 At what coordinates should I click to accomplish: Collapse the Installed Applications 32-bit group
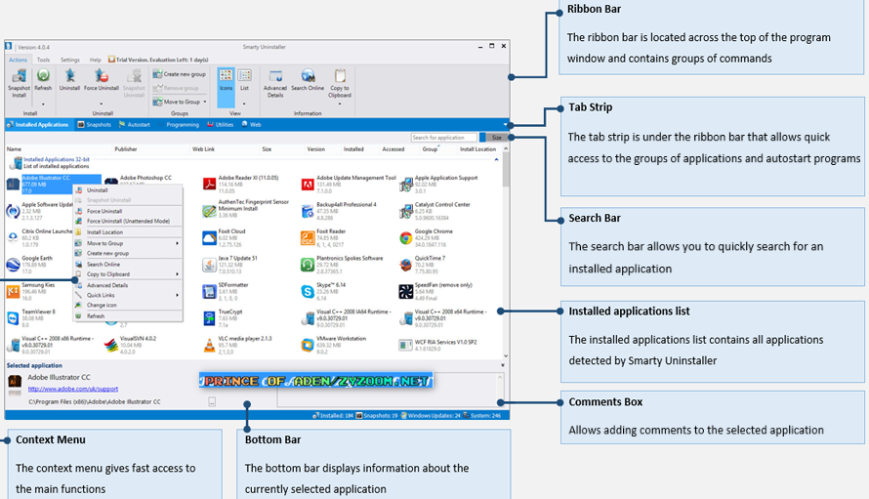pos(497,160)
